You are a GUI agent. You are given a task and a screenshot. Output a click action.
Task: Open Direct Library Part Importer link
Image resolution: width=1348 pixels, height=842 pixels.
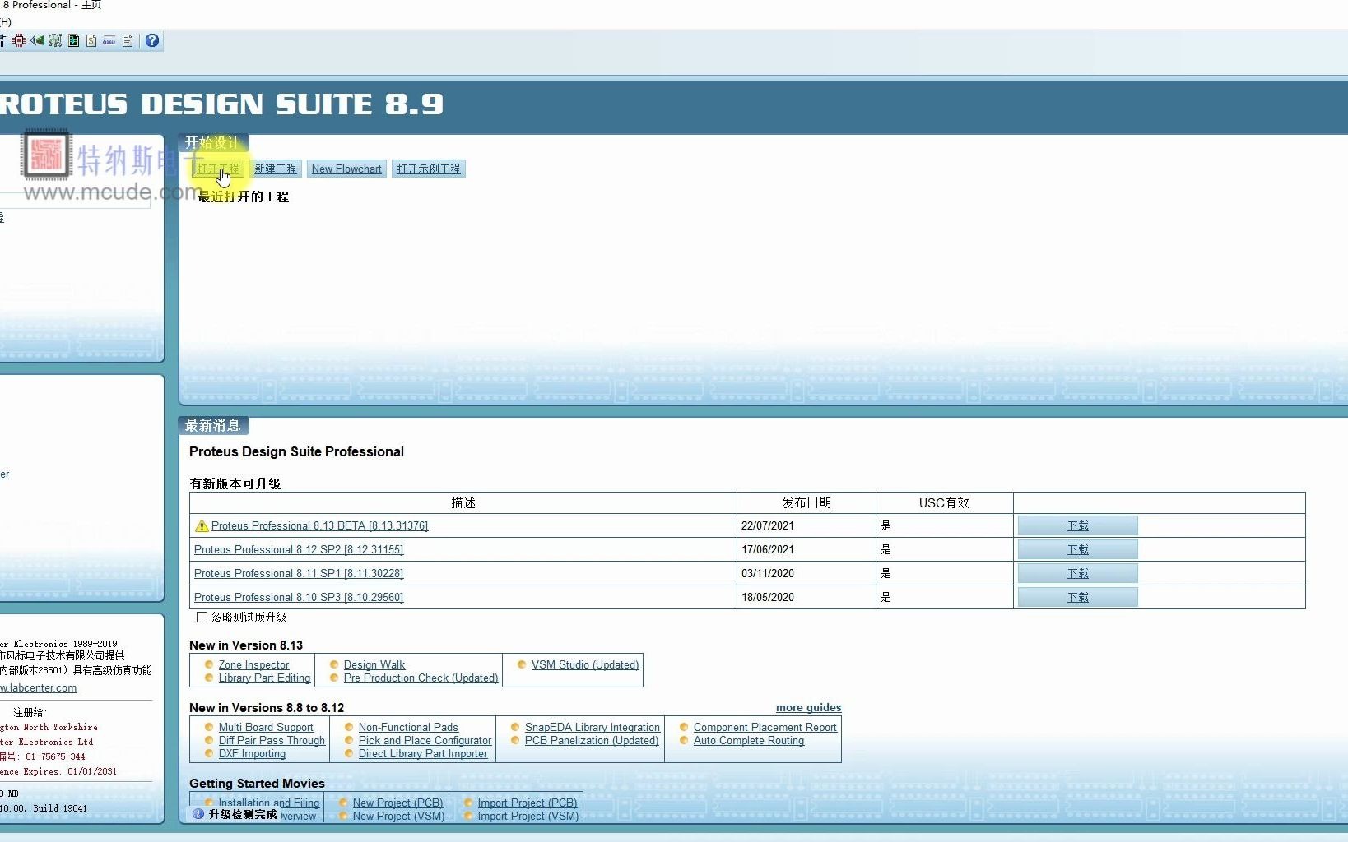click(x=423, y=753)
